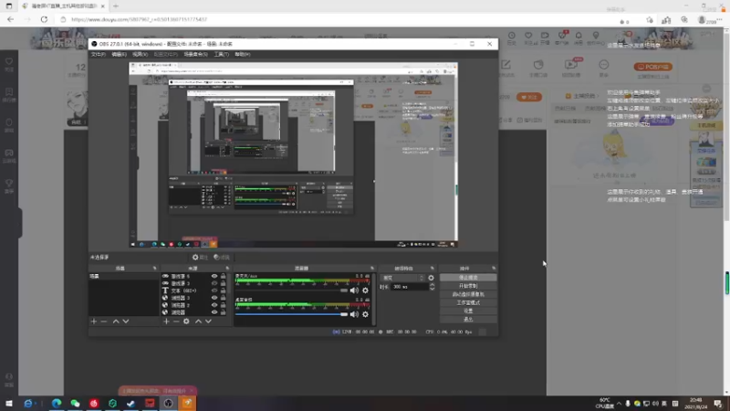The image size is (730, 411).
Task: Click the browser page vertical scrollbar
Action: click(726, 210)
